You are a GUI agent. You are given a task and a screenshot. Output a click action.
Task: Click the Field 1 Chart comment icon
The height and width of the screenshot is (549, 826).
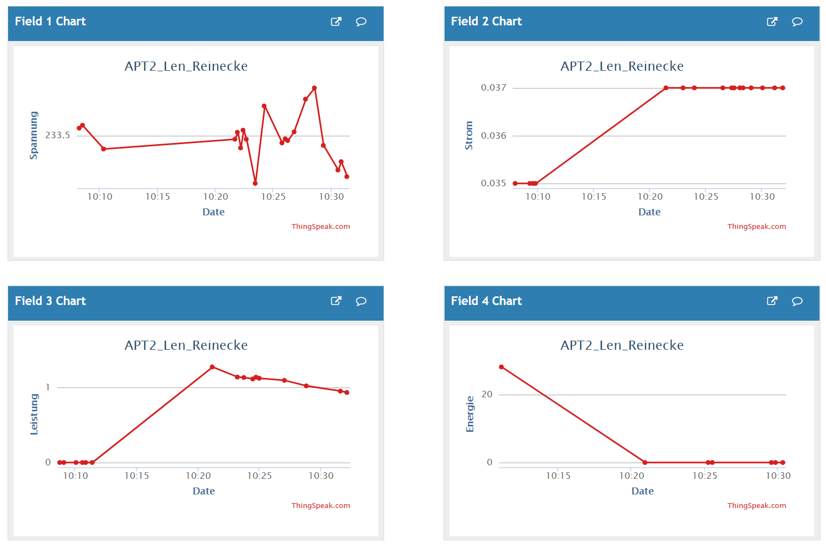[361, 22]
